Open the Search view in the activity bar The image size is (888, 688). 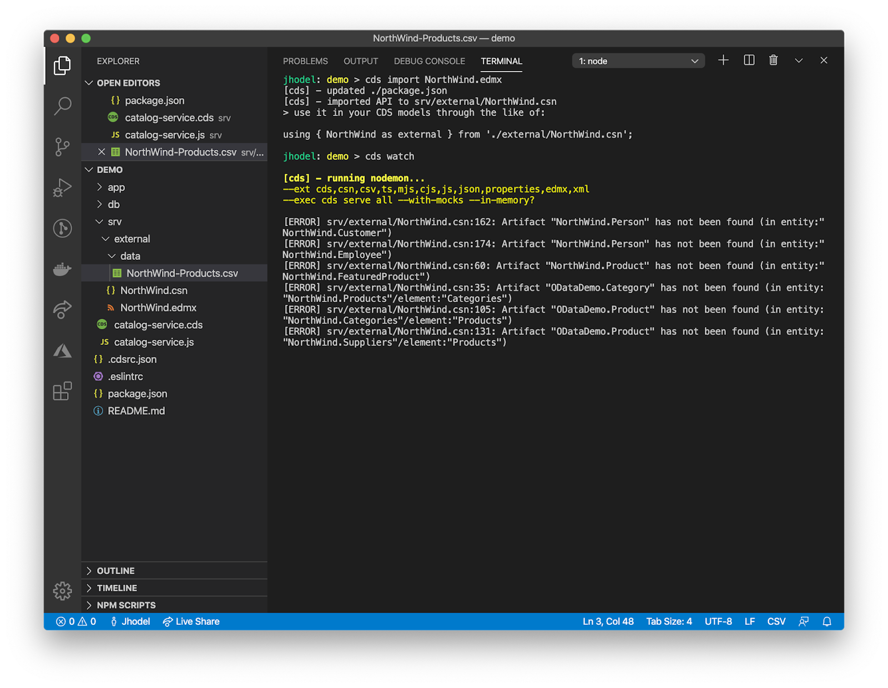62,106
